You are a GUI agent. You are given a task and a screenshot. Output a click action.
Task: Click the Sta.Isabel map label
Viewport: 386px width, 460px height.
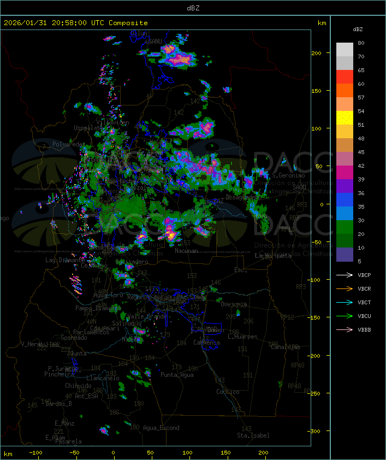253,435
